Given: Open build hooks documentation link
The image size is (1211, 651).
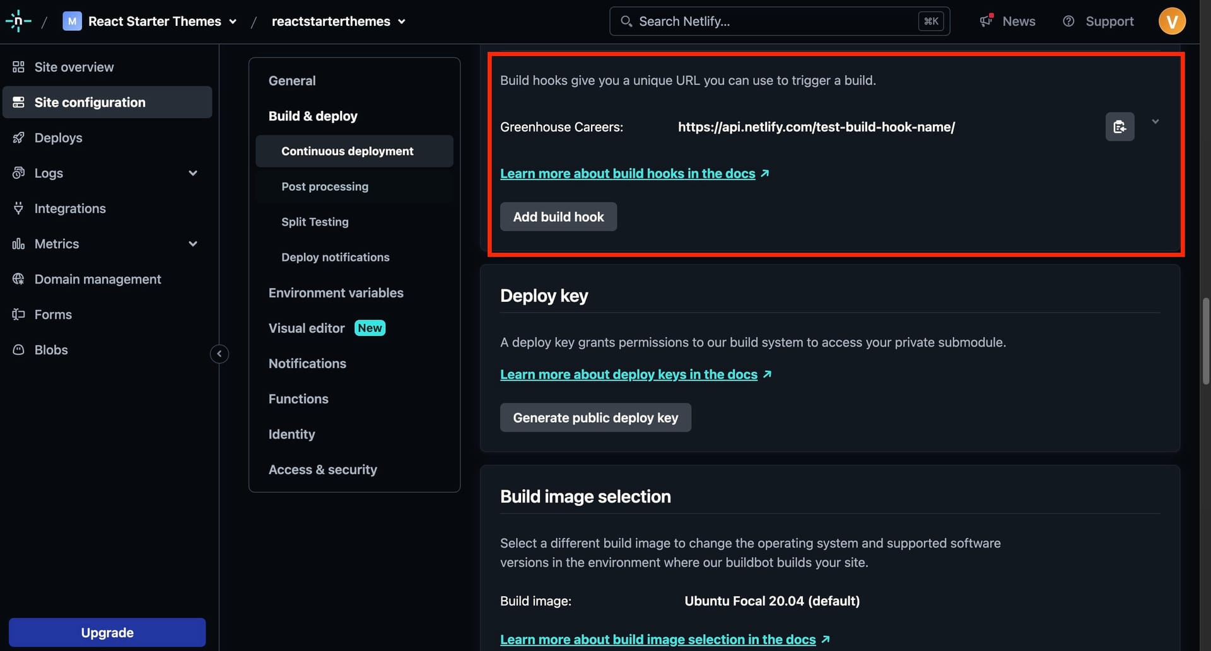Looking at the screenshot, I should [x=628, y=173].
